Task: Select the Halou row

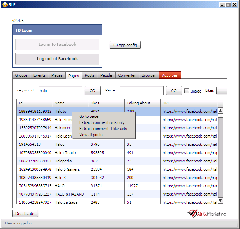Action: point(117,144)
